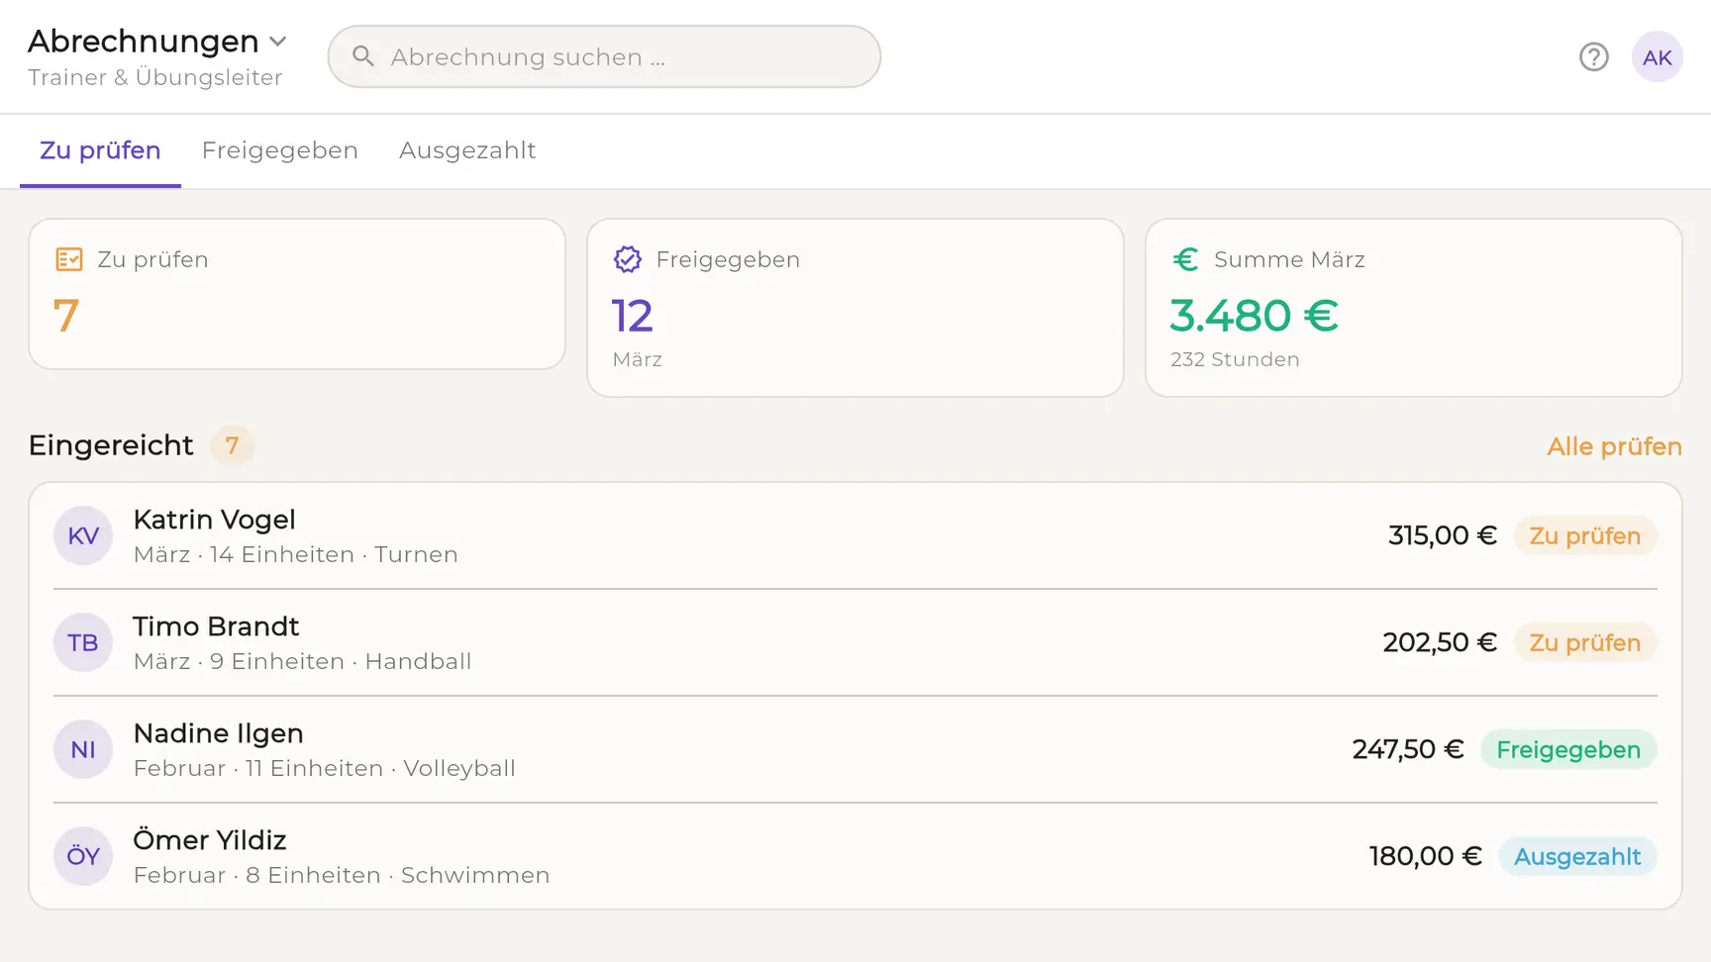Click März · 9 Einheiten · Handball details
Viewport: 1711px width, 962px height.
click(303, 661)
